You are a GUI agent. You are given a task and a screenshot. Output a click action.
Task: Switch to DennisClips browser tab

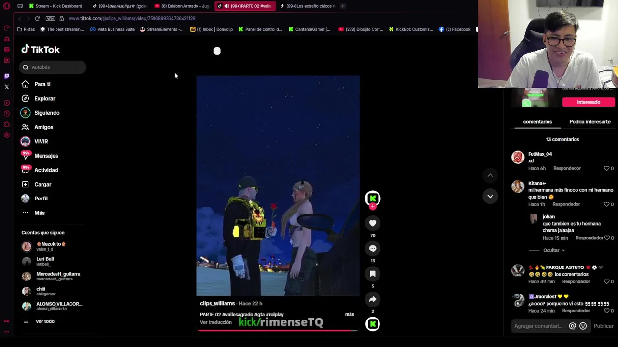tap(119, 6)
